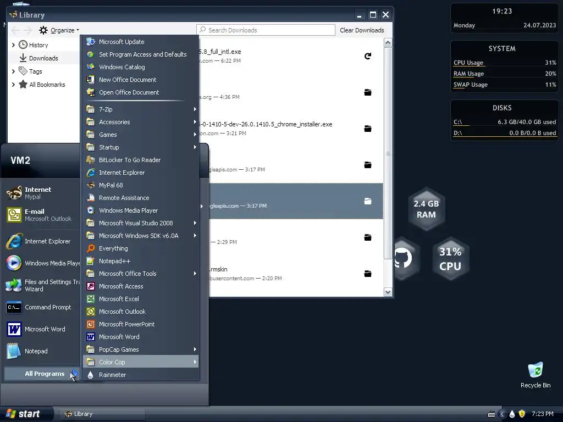The width and height of the screenshot is (563, 422).
Task: Click scroll up arrow in downloads list
Action: pyautogui.click(x=388, y=43)
